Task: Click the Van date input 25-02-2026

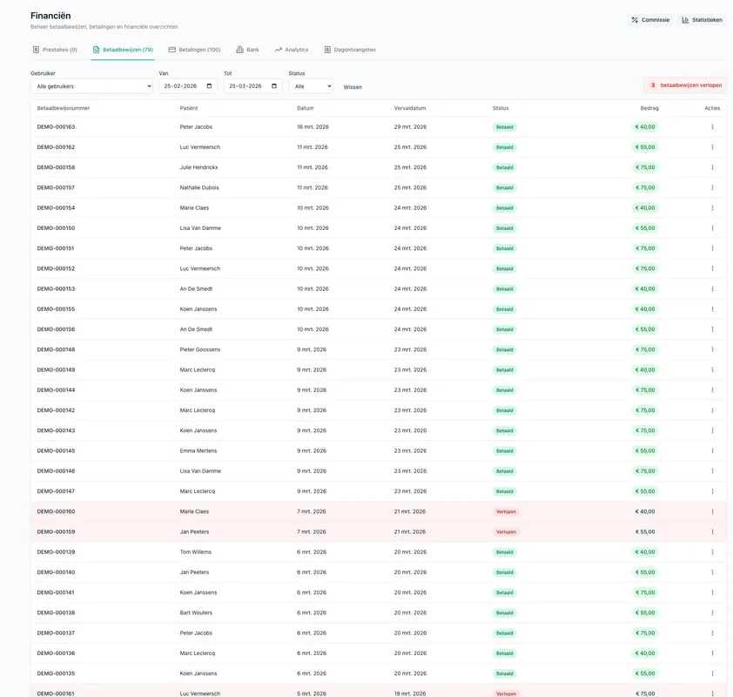Action: coord(188,86)
